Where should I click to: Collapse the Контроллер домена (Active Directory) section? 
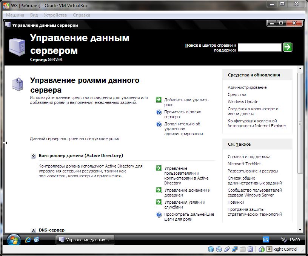point(33,156)
